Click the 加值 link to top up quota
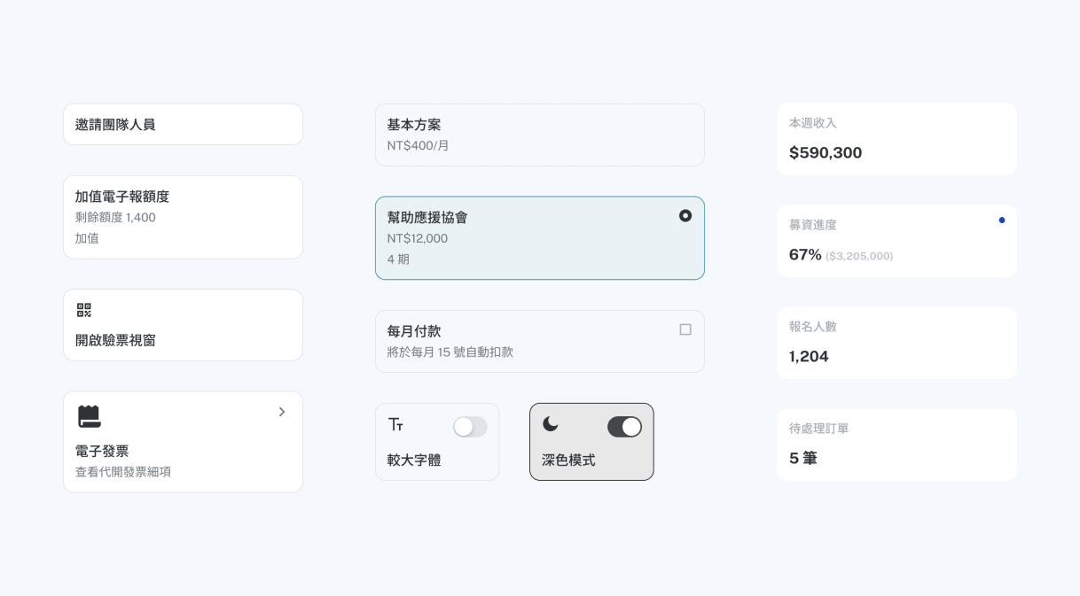The height and width of the screenshot is (596, 1080). click(x=87, y=238)
